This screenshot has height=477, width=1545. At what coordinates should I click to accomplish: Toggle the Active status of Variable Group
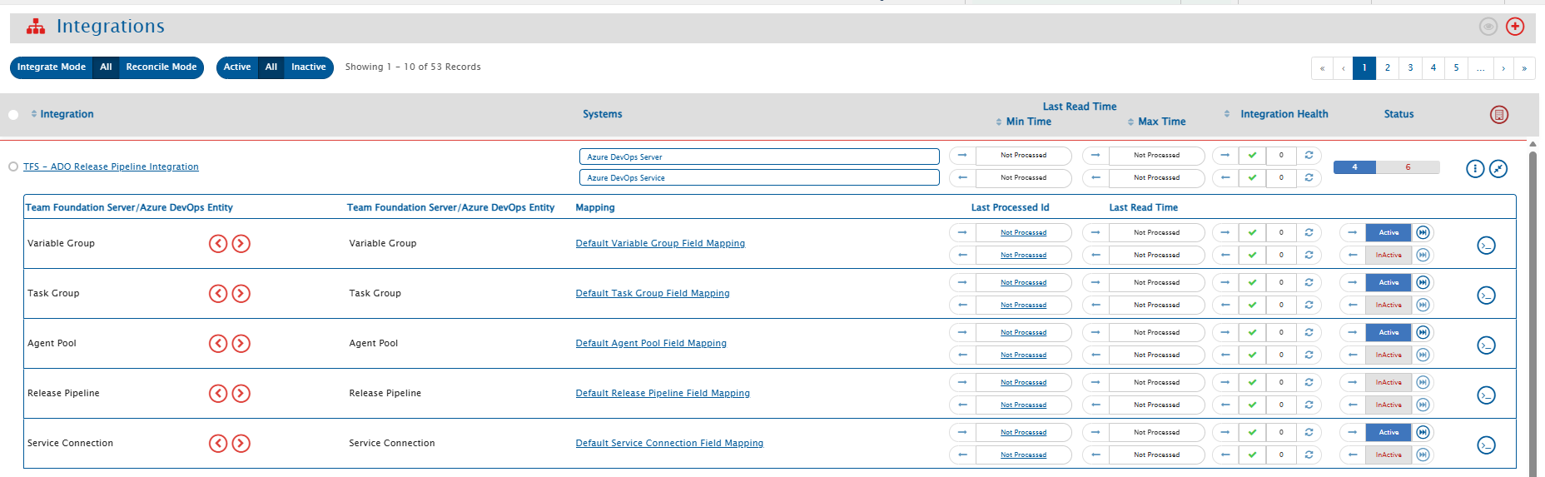point(1388,233)
